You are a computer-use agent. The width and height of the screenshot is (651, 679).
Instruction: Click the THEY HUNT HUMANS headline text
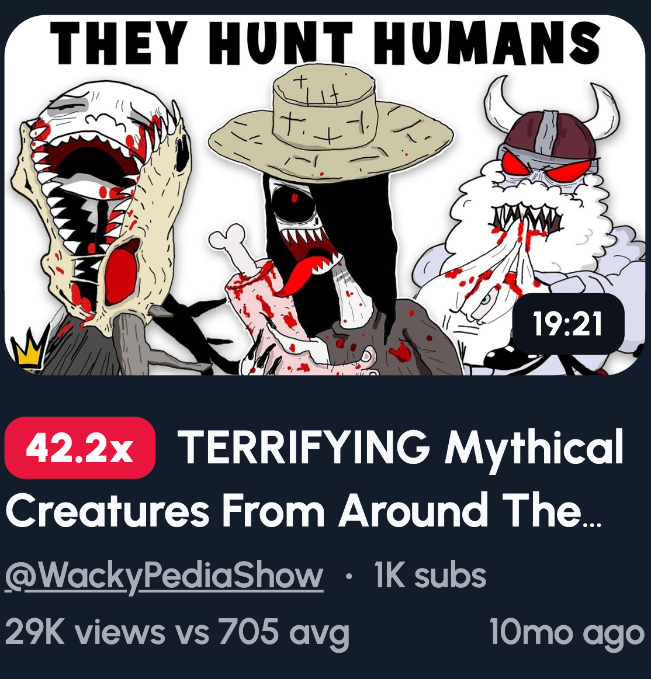coord(325,43)
